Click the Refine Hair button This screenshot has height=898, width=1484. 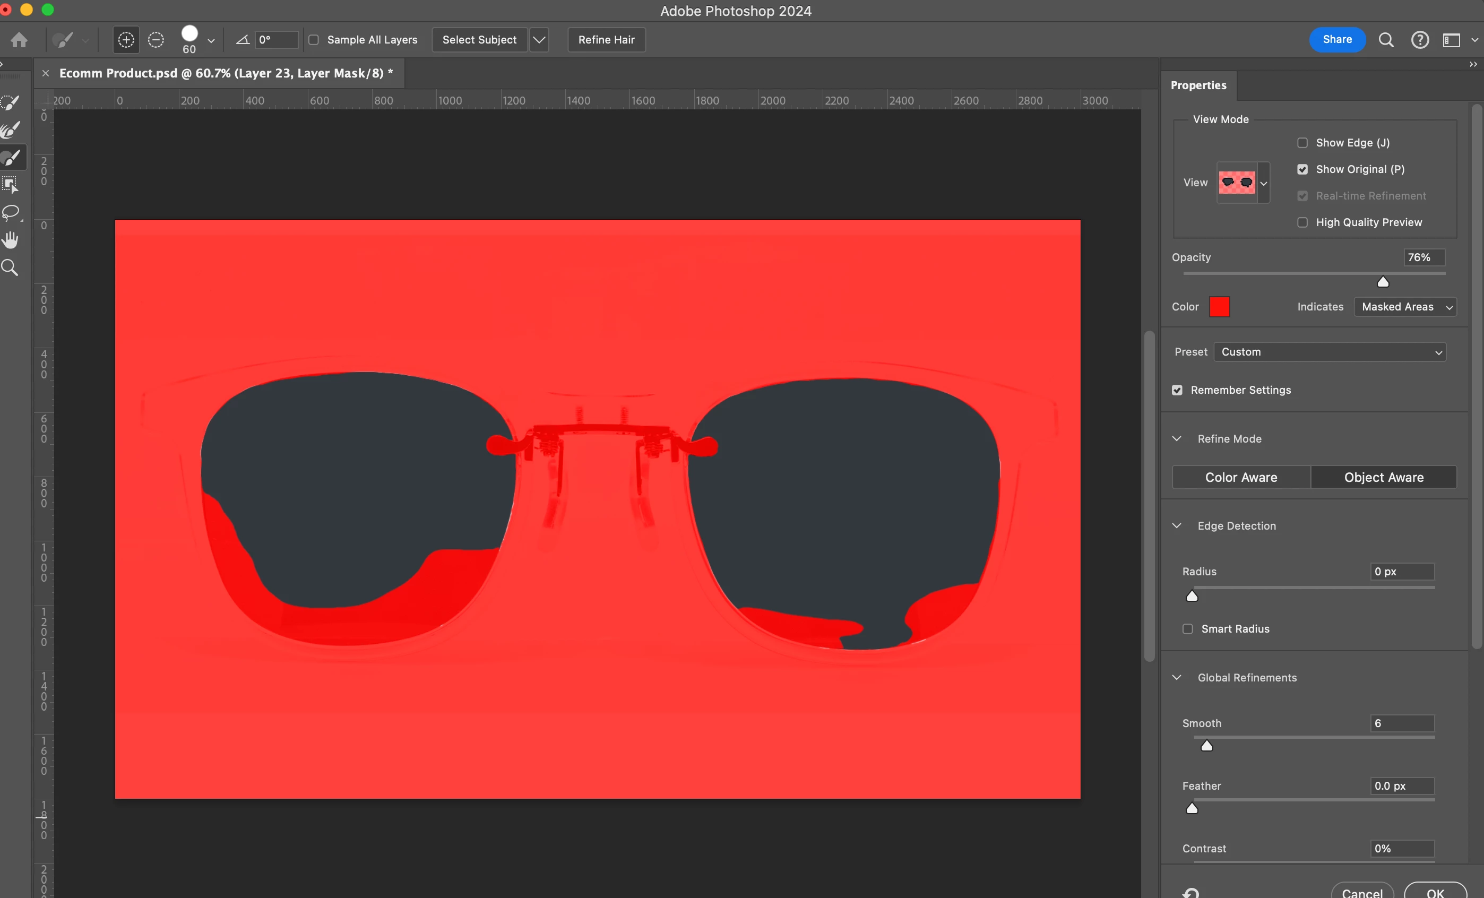coord(606,40)
